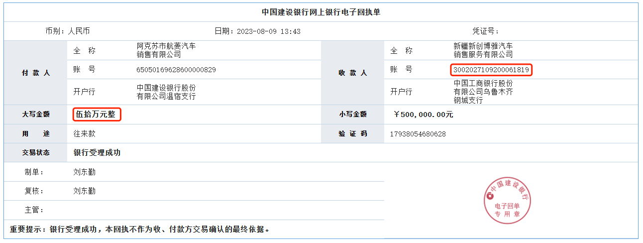Click the red 电子回单专用章 seal
This screenshot has height=243, width=643.
[507, 200]
